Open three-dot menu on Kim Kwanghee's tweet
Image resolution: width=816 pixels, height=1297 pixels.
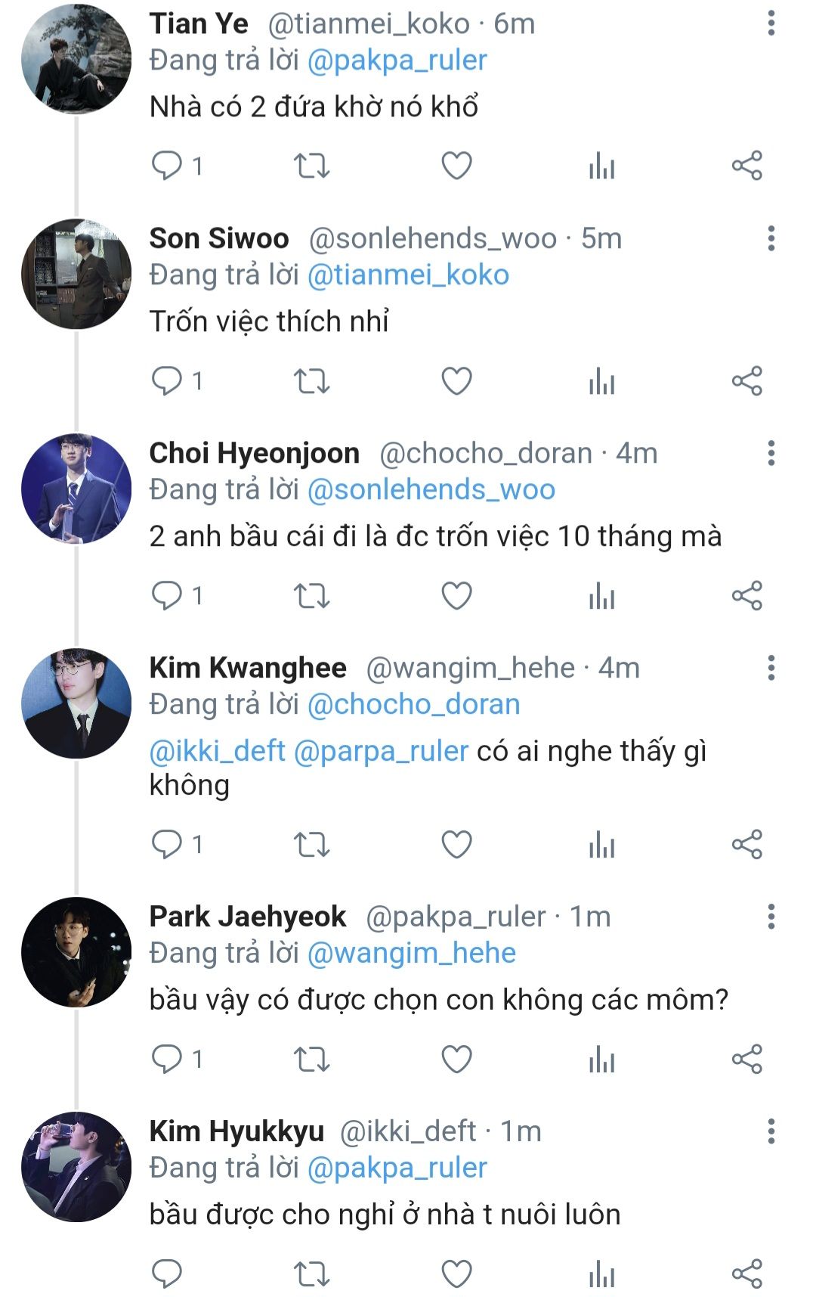(771, 668)
